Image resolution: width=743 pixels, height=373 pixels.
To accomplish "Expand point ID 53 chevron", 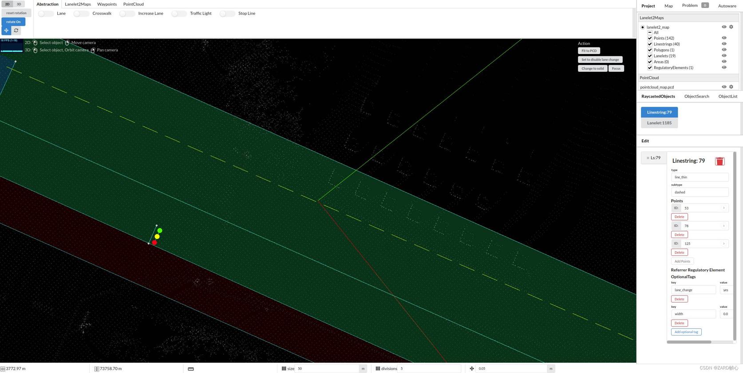I will tap(723, 208).
